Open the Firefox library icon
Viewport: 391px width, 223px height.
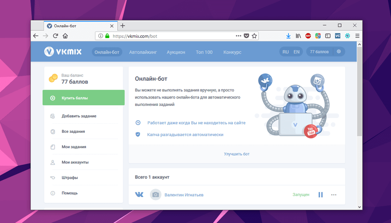tap(298, 36)
